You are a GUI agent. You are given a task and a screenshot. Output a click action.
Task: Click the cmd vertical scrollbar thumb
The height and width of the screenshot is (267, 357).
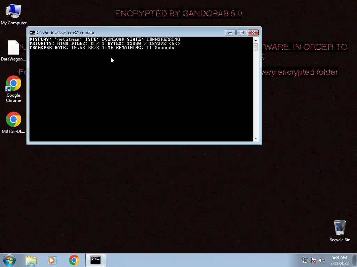(256, 47)
